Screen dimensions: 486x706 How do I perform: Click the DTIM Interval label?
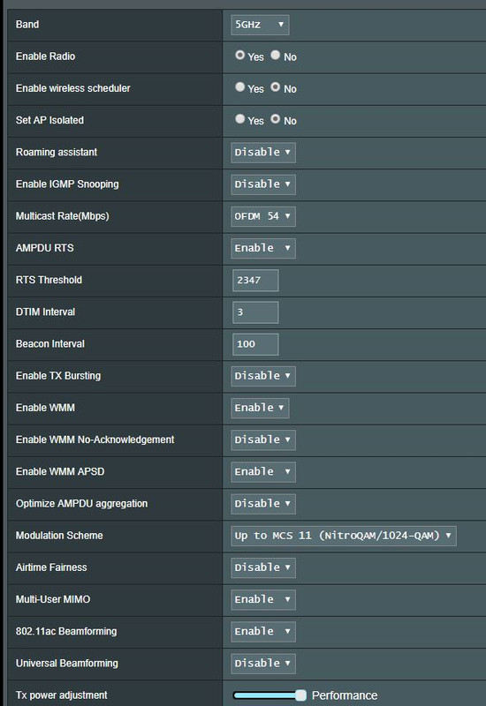(46, 312)
